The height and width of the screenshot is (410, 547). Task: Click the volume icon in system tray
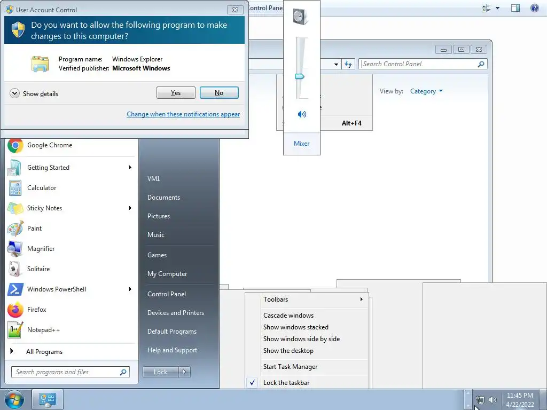pos(493,400)
